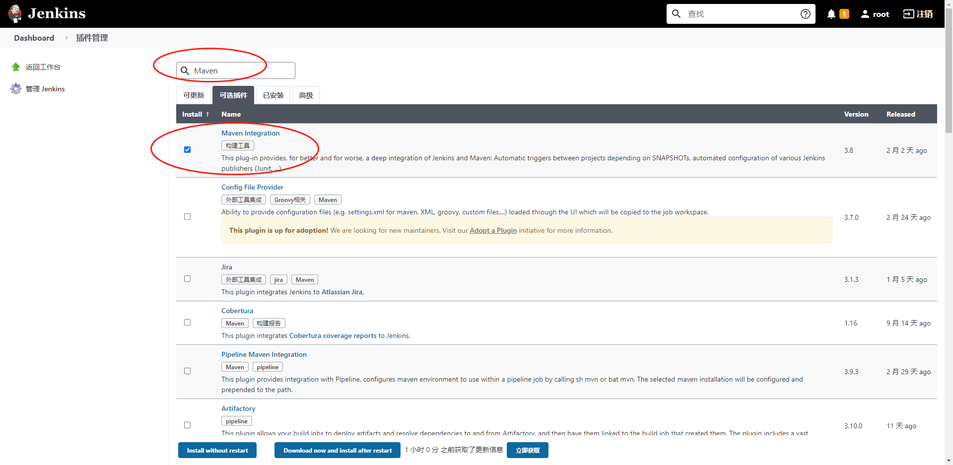Screen dimensions: 953x465
Task: Click the Maven tag in Cobertura row
Action: [x=235, y=323]
